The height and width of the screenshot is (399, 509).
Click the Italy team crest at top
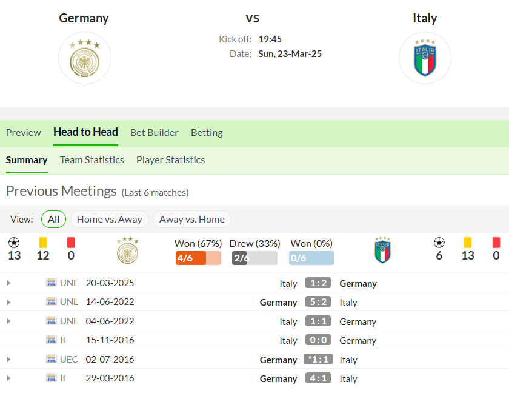click(425, 58)
